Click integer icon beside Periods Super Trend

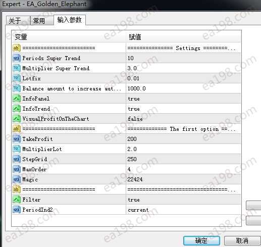click(x=17, y=58)
